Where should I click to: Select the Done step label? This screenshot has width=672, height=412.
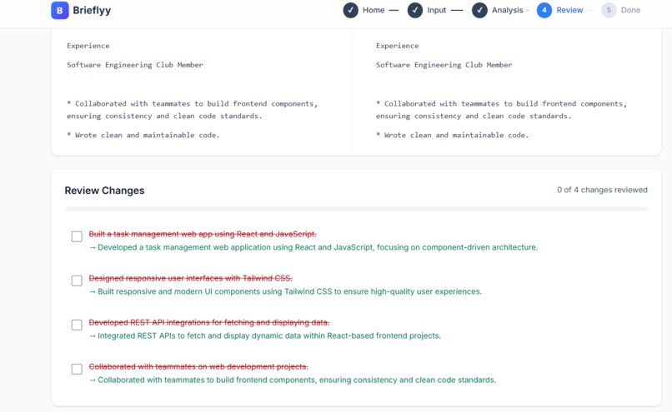point(630,10)
